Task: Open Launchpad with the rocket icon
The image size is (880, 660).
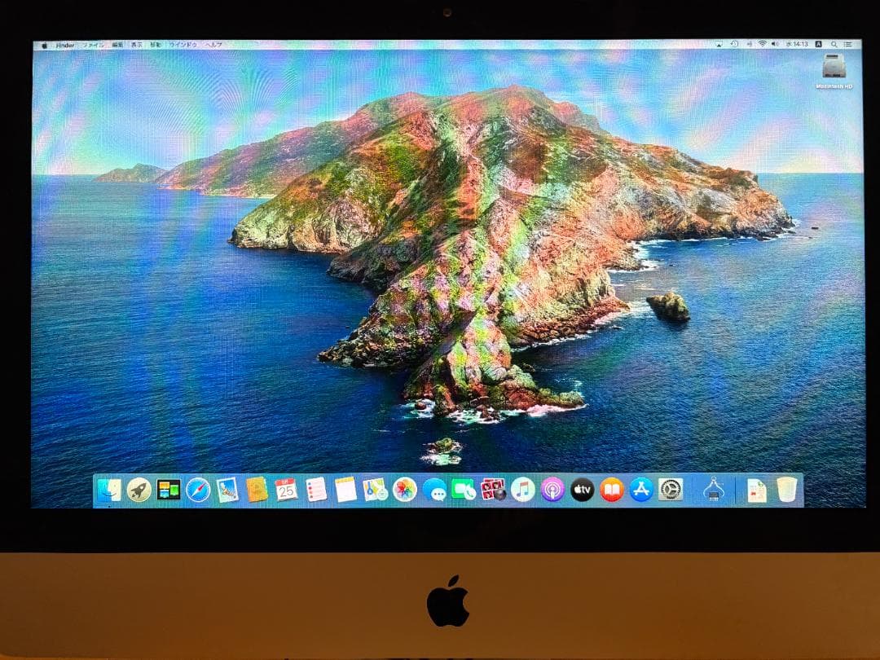Action: 139,491
